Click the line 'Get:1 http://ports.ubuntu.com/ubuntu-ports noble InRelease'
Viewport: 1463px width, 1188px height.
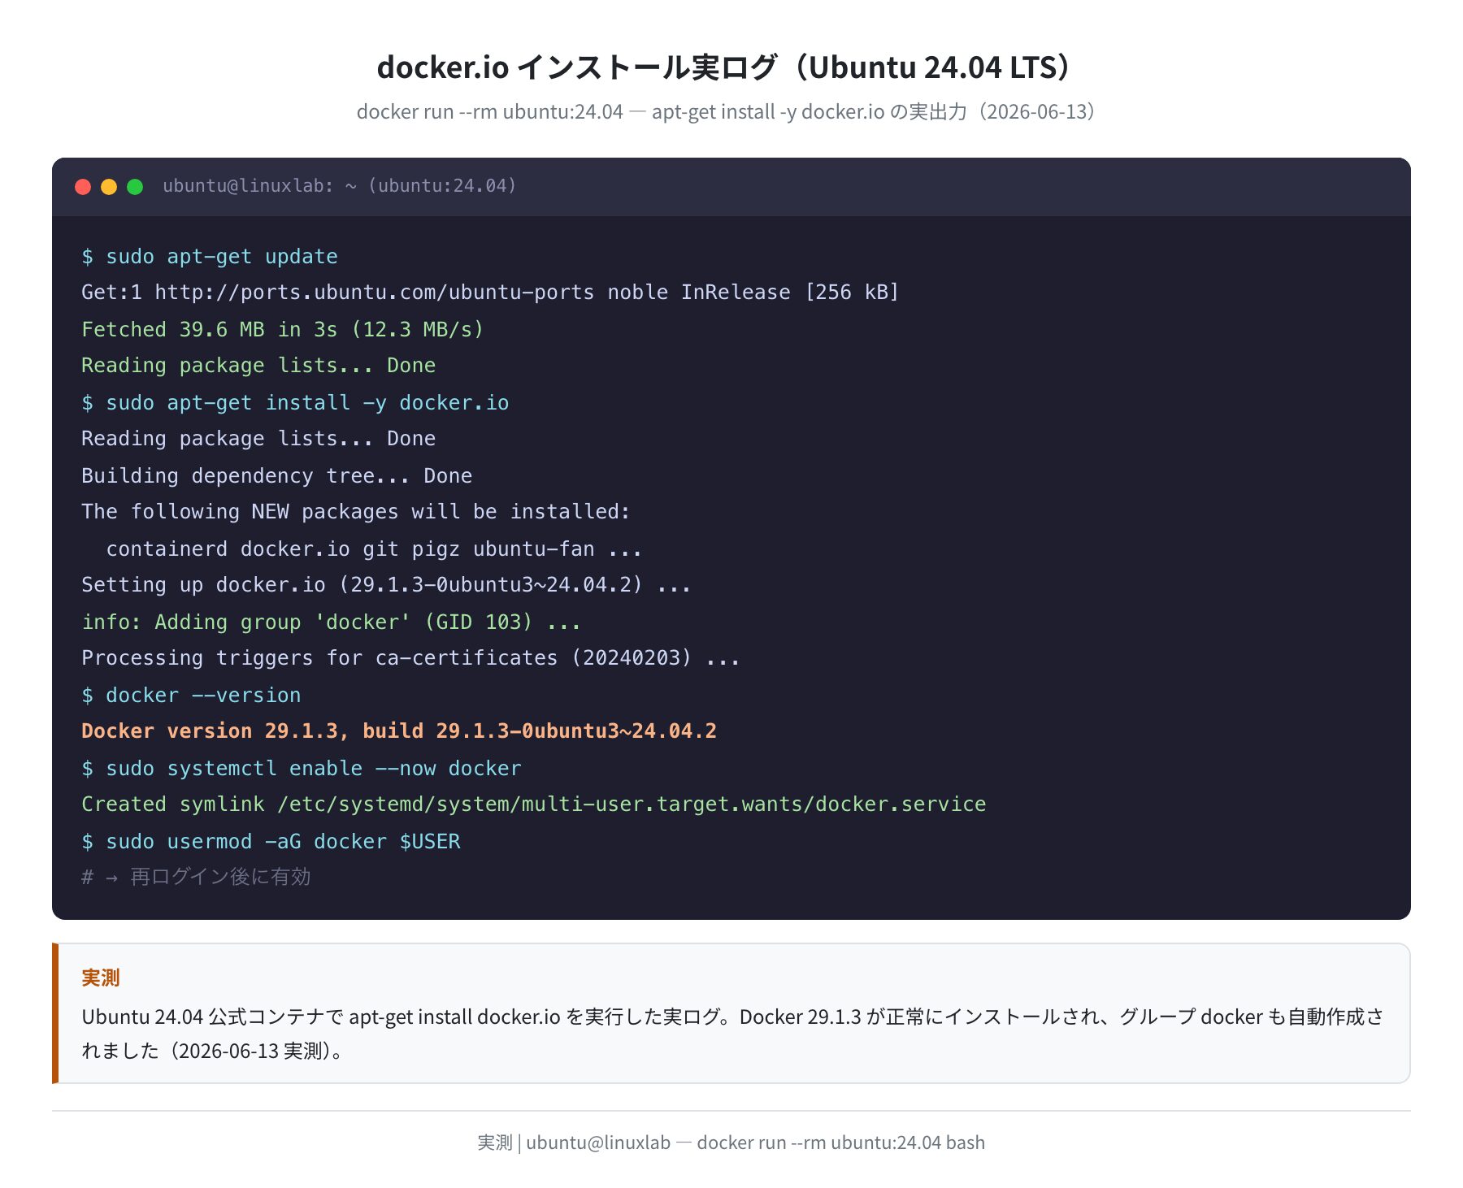tap(490, 293)
